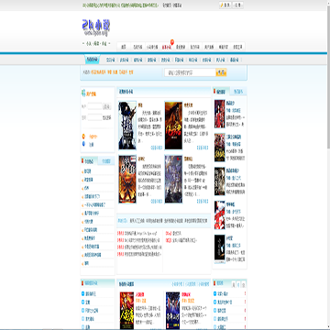Image resolution: width=330 pixels, height=330 pixels.
Task: Open the dark red mountain book cover
Action: (x=173, y=126)
